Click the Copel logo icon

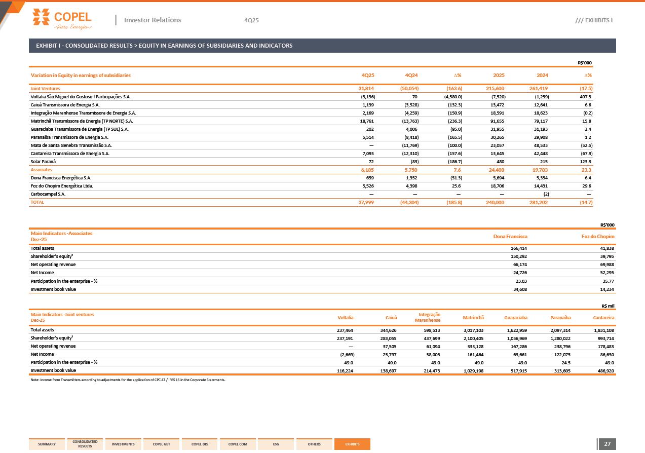pos(41,17)
